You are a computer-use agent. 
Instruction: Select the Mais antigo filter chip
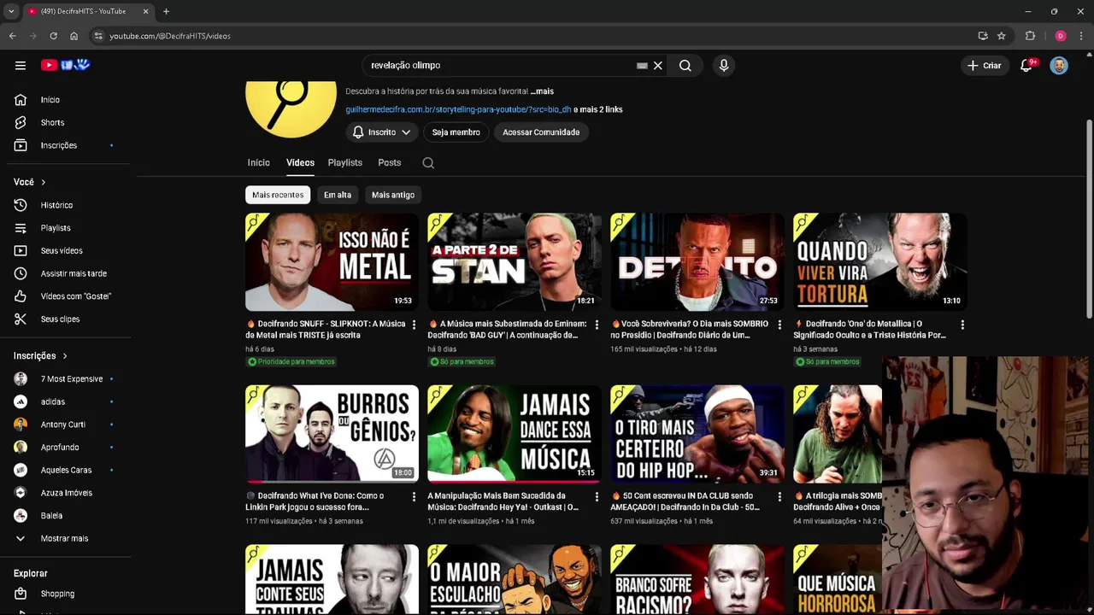coord(393,195)
